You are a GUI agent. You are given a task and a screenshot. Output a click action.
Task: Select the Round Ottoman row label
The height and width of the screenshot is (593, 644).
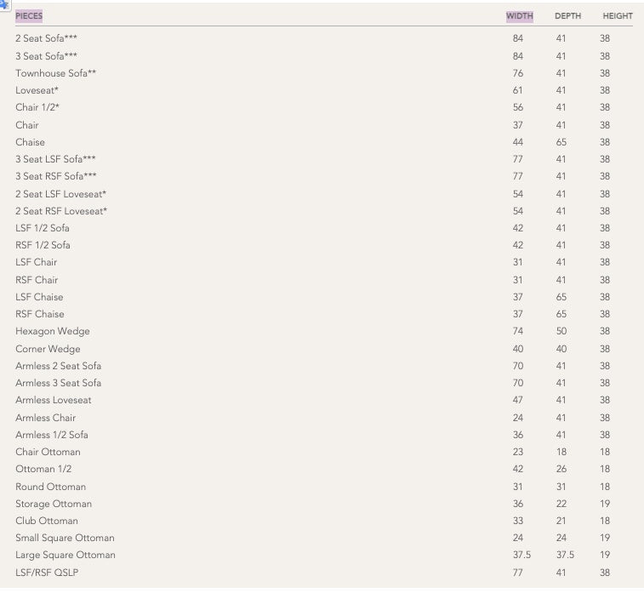pyautogui.click(x=50, y=487)
